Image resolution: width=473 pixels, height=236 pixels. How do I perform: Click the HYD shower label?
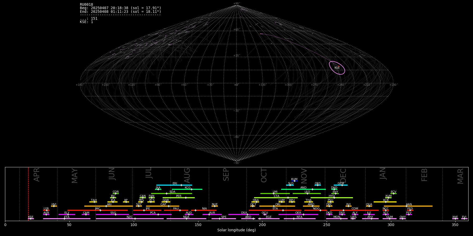click(x=332, y=196)
